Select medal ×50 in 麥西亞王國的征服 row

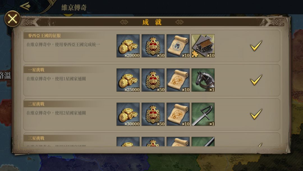pos(153,46)
